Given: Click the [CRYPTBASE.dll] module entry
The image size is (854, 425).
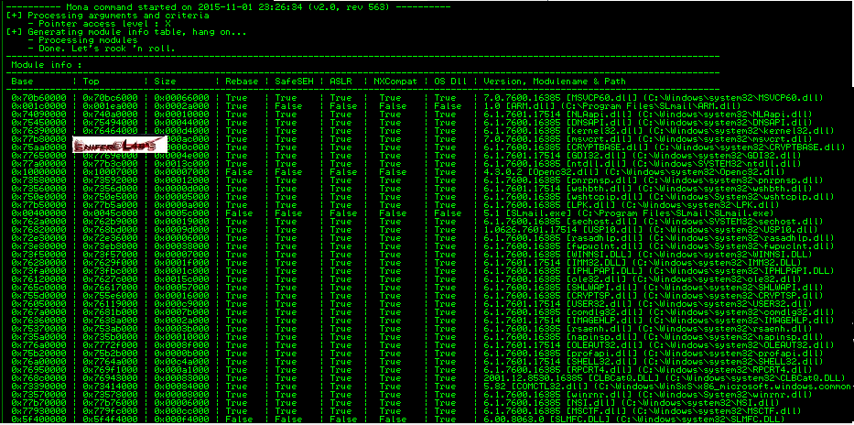Looking at the screenshot, I should click(608, 147).
